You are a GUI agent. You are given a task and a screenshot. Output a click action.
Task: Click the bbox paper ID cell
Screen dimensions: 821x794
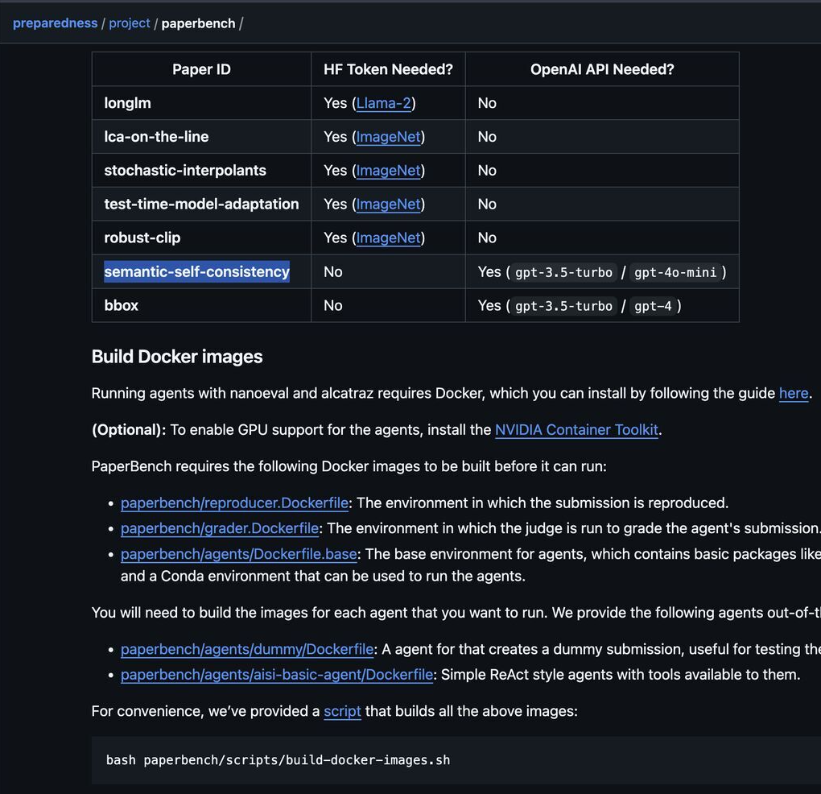(122, 306)
